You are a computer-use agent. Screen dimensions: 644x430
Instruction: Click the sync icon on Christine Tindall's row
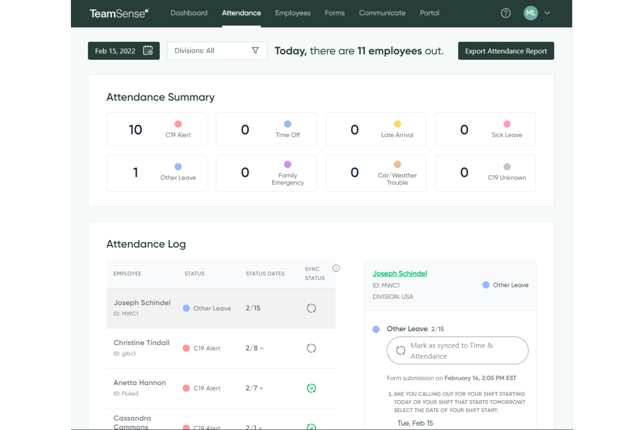click(311, 348)
